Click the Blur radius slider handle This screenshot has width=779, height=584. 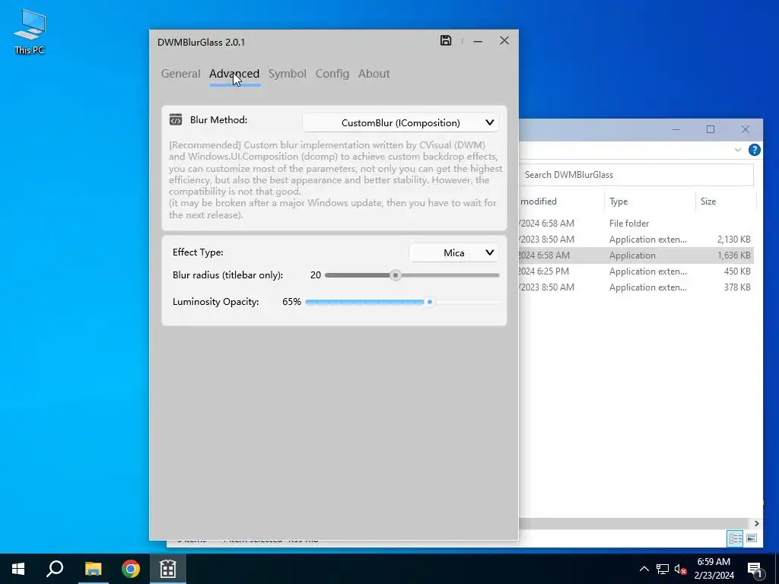(396, 275)
